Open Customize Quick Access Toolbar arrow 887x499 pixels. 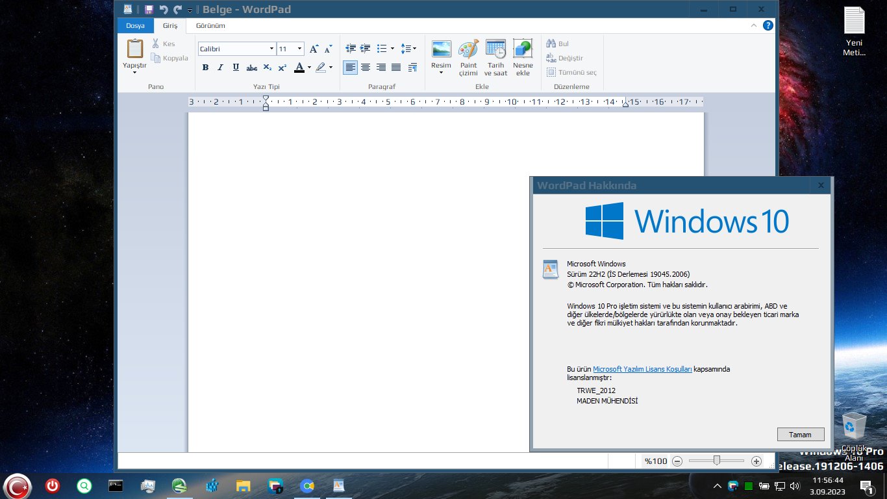pyautogui.click(x=190, y=10)
